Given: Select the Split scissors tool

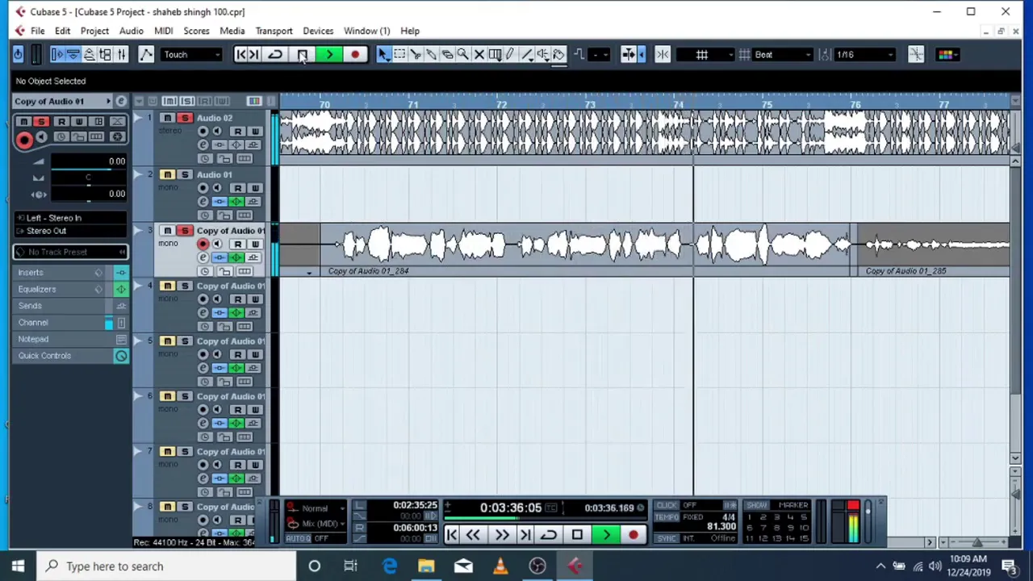Looking at the screenshot, I should 416,54.
